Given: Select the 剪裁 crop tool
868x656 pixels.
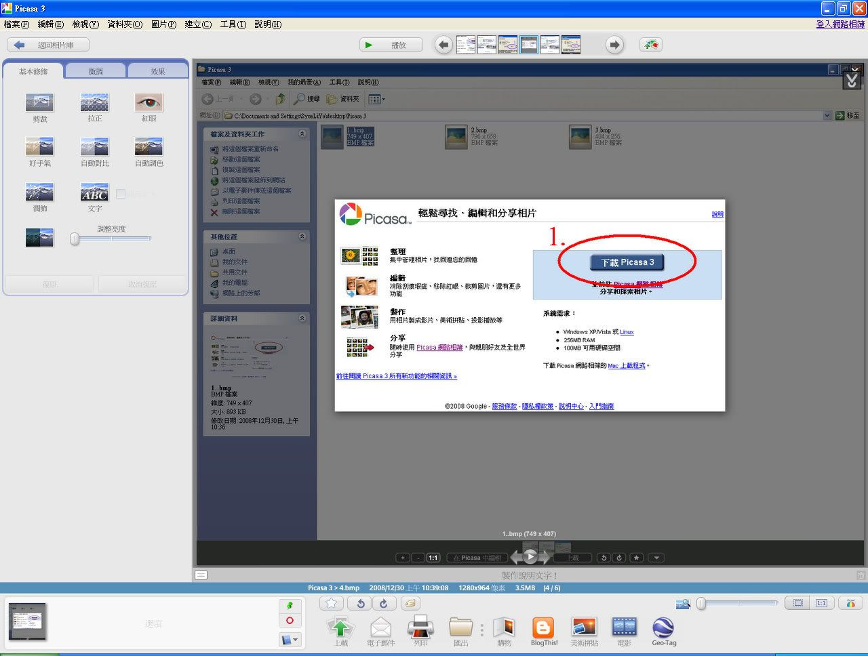Looking at the screenshot, I should pyautogui.click(x=39, y=102).
